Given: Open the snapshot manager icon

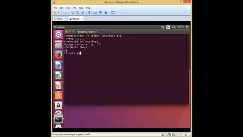Looking at the screenshot, I should [x=83, y=13].
